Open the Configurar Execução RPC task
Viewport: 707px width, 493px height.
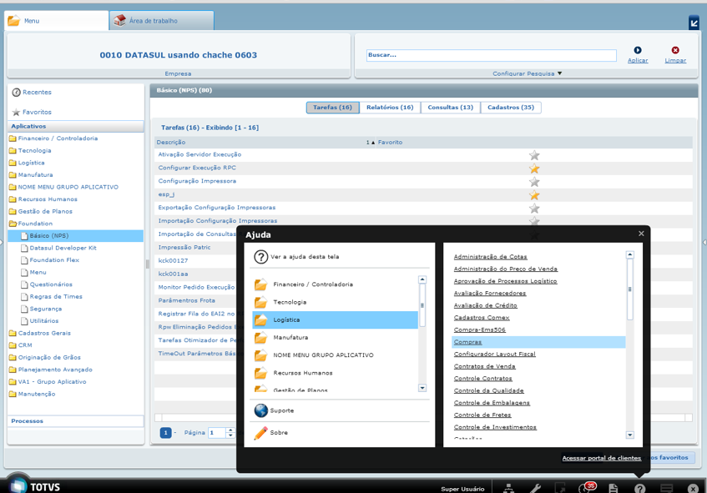point(197,168)
